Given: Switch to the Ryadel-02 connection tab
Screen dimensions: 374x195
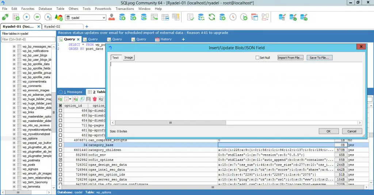Looking at the screenshot, I should point(53,27).
